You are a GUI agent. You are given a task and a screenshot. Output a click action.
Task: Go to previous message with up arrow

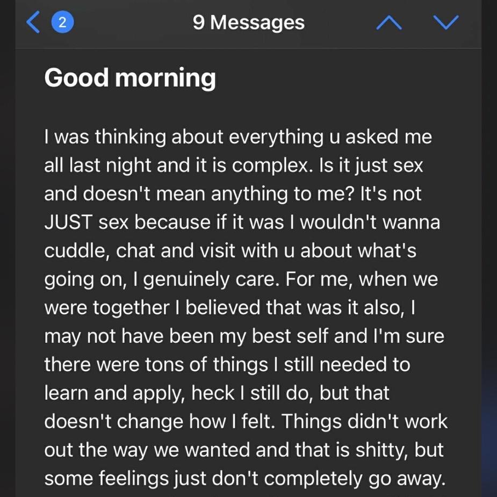[390, 23]
